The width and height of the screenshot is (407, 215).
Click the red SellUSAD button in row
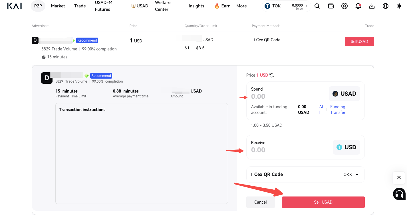(x=359, y=42)
